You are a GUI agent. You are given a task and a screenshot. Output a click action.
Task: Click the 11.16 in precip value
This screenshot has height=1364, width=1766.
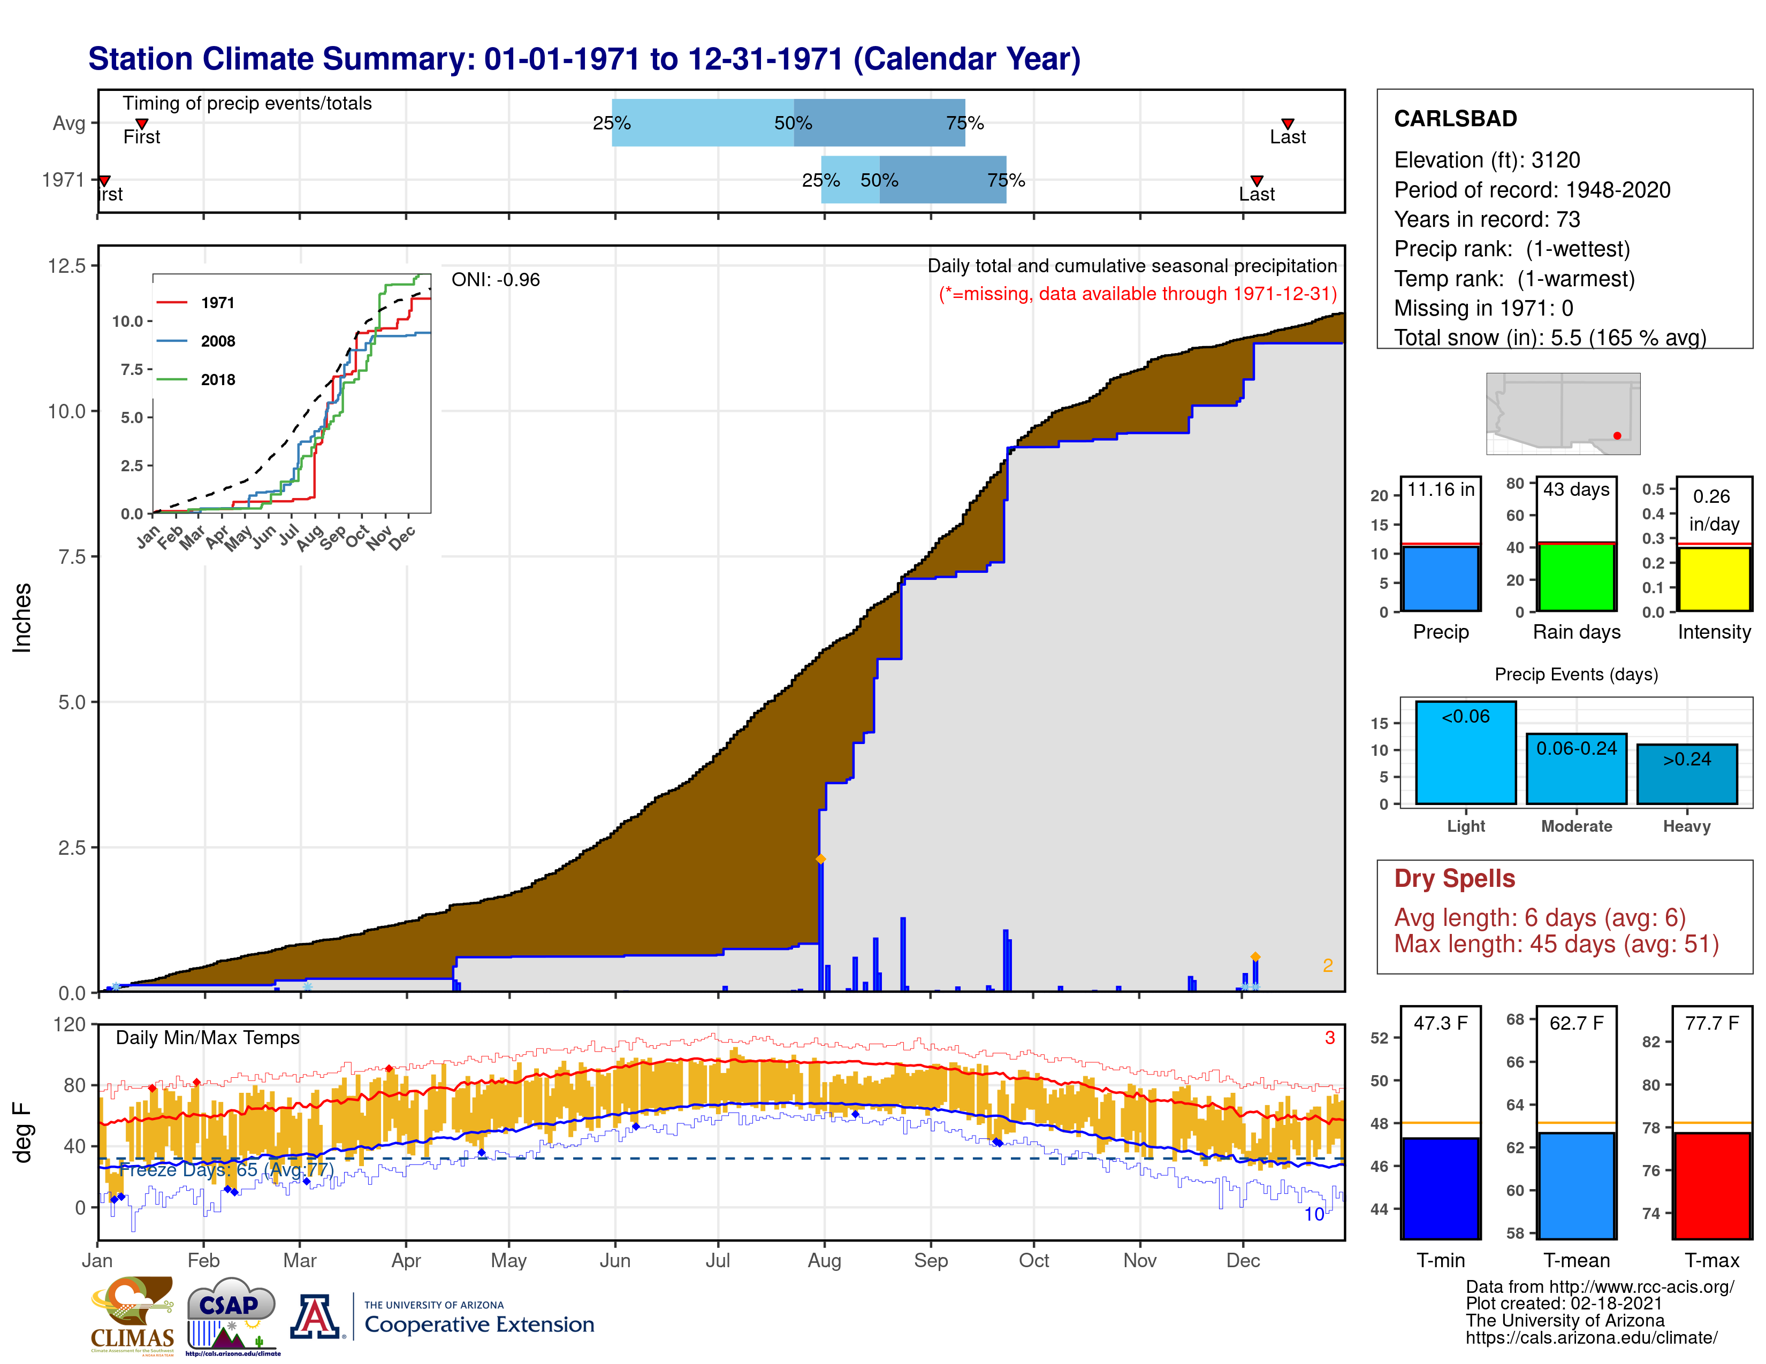point(1441,489)
